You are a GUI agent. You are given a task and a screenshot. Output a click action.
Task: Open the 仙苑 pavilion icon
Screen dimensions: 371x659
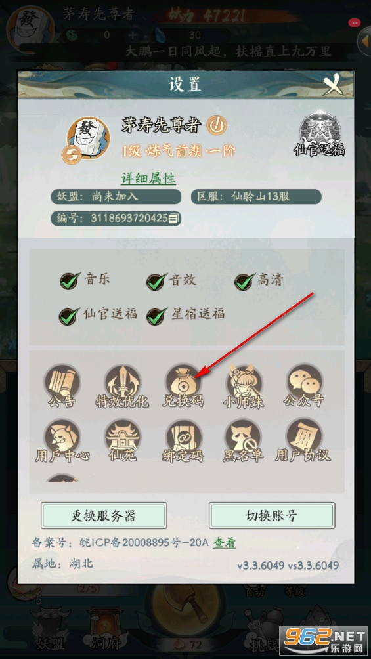click(x=122, y=441)
